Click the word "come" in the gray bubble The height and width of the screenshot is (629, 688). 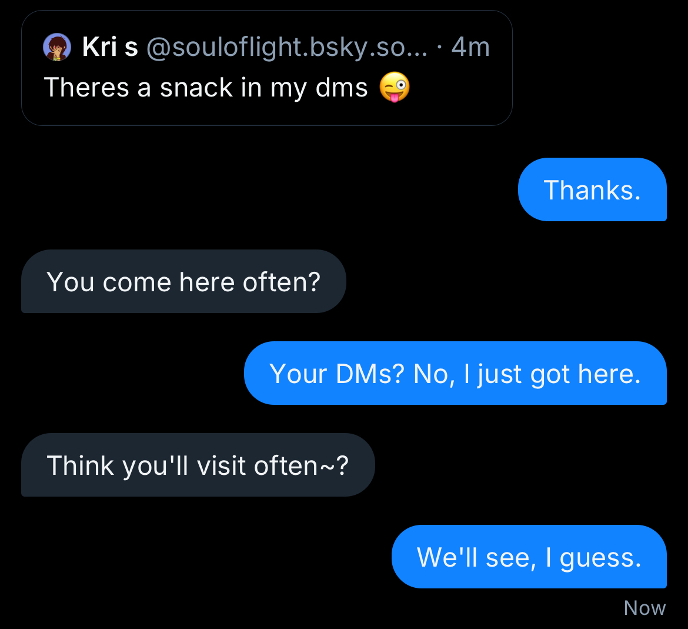click(x=138, y=282)
